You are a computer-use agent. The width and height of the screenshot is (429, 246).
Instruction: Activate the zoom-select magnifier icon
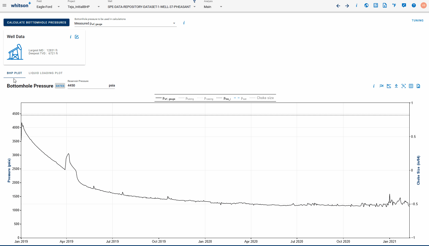[404, 86]
